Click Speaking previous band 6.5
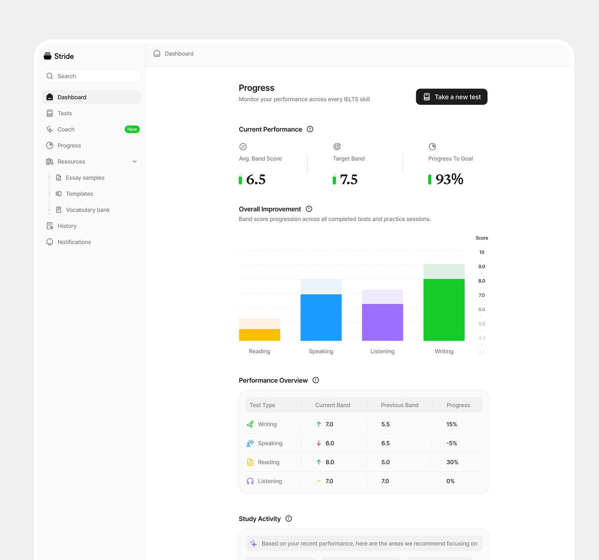The image size is (599, 560). click(x=385, y=443)
